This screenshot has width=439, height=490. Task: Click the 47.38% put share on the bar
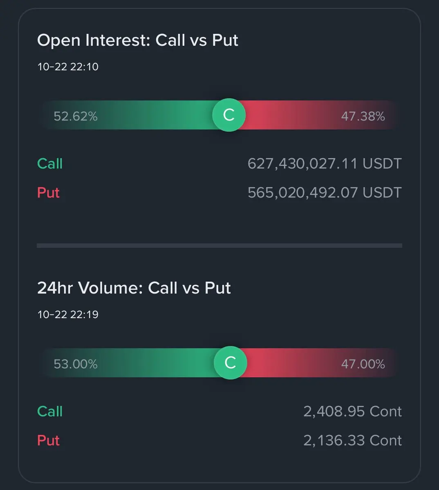363,116
